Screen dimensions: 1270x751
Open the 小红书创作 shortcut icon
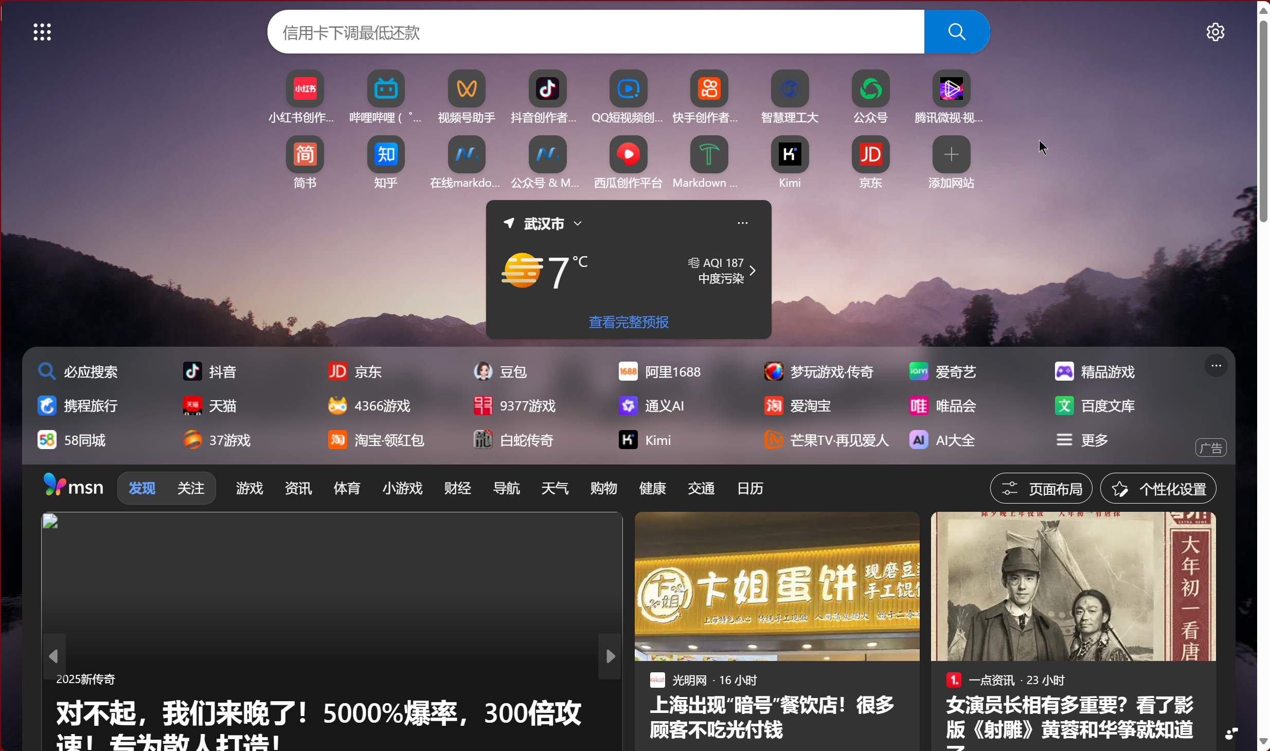click(305, 88)
